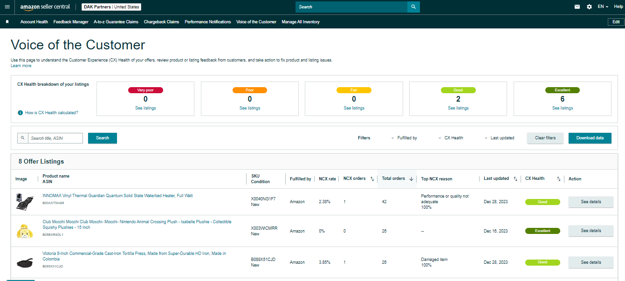625x281 pixels.
Task: Open How is CX Health calculated link
Action: click(52, 113)
